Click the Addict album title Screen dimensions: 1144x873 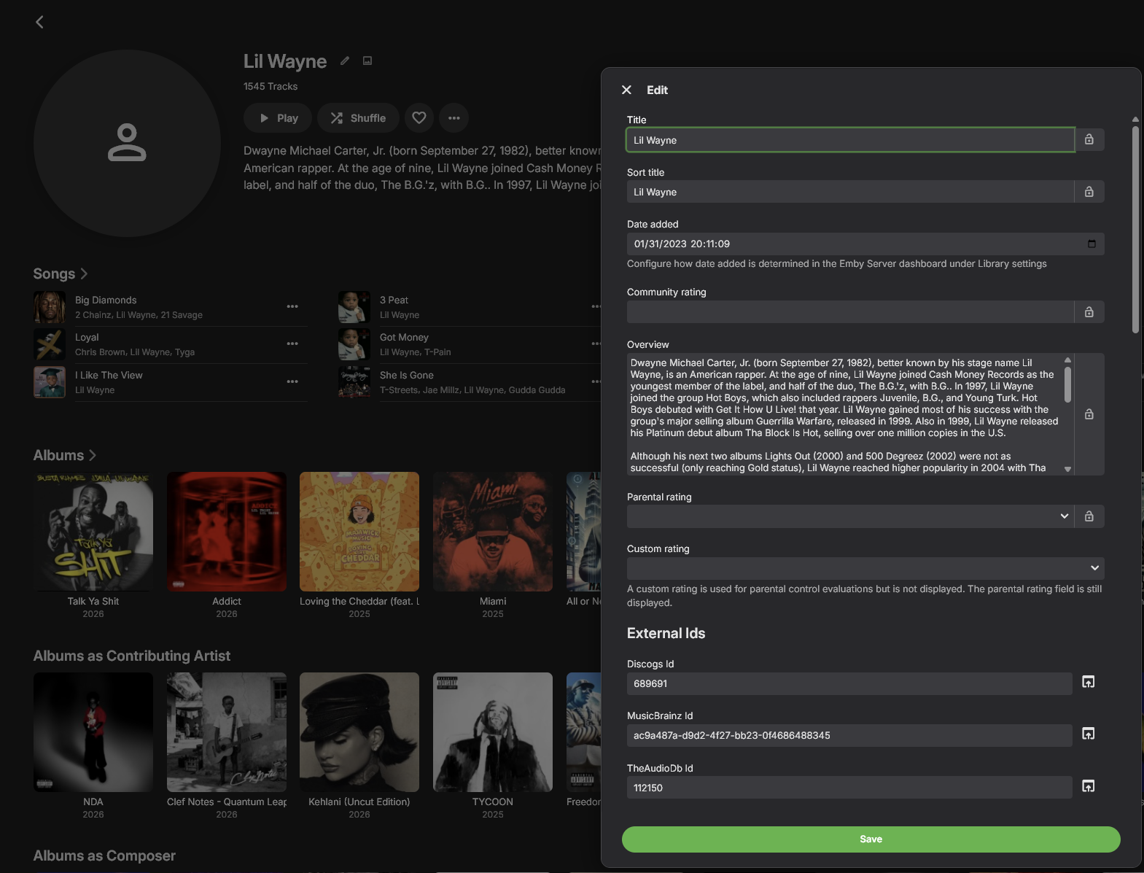pos(227,601)
